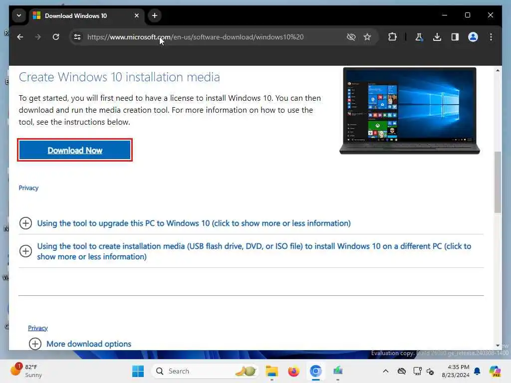Open File Explorer from taskbar
Screen dimensions: 511x383
[x=271, y=371]
